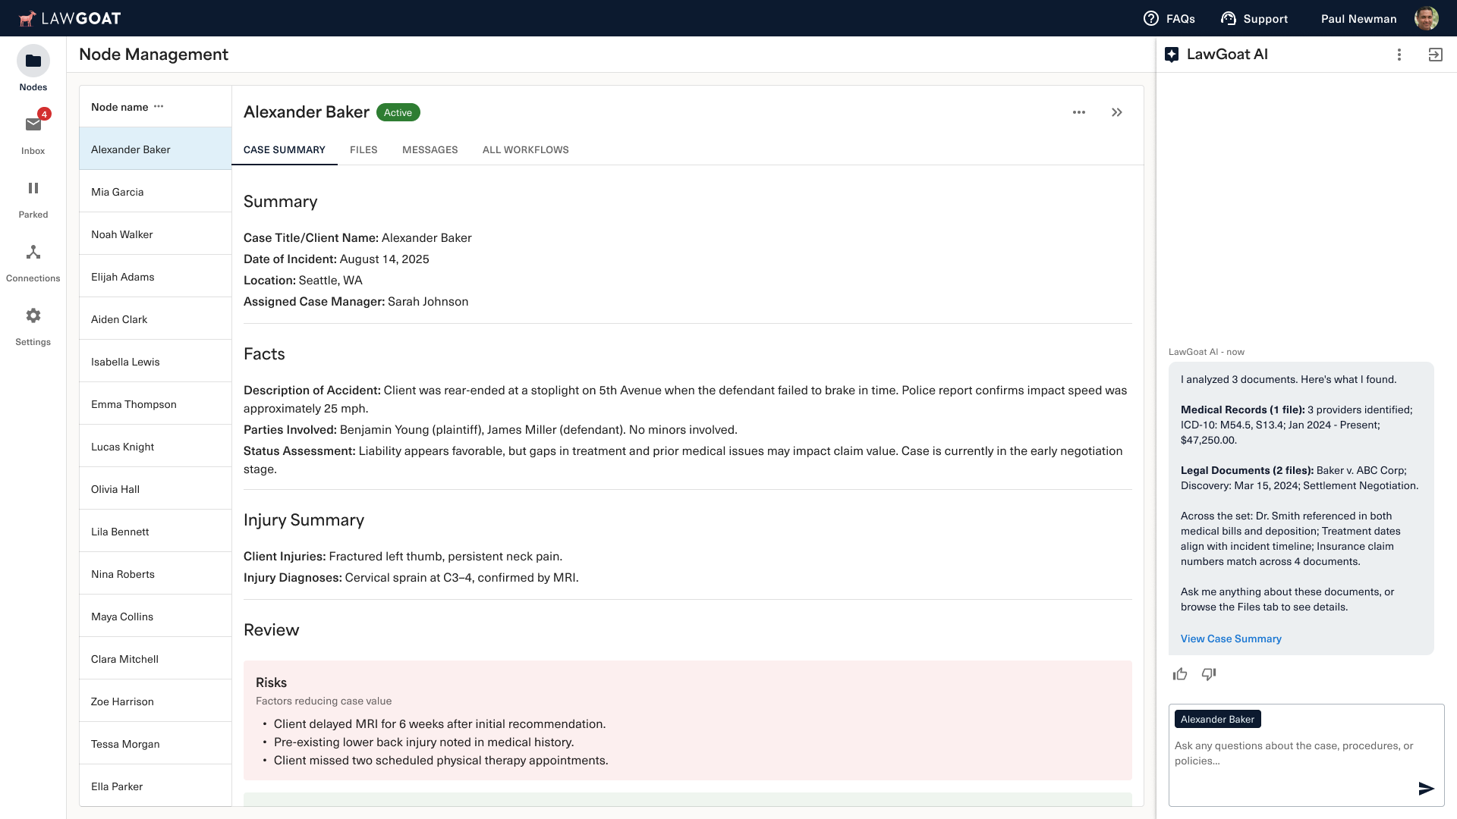Contact Support in the top bar
This screenshot has width=1457, height=819.
point(1254,18)
